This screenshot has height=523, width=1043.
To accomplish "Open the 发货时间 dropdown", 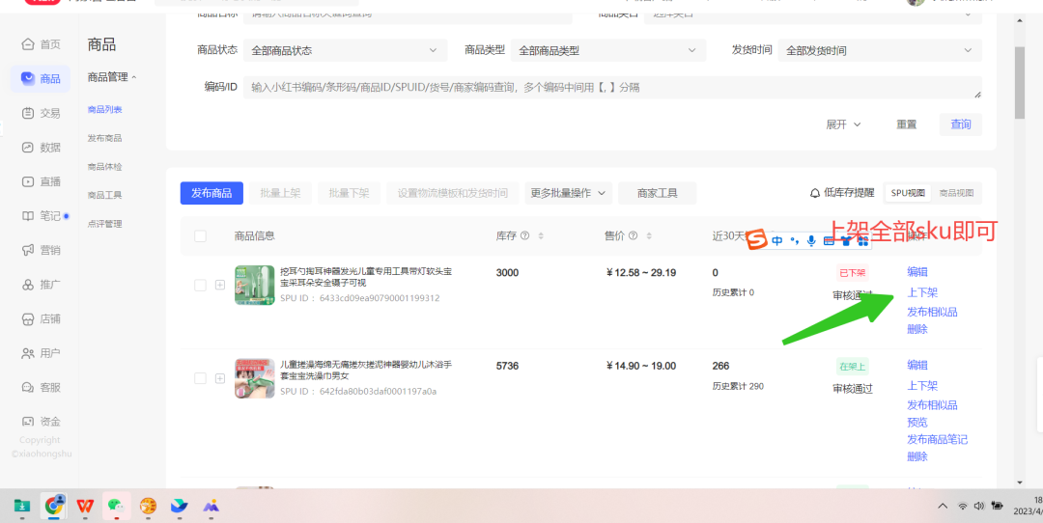I will click(x=880, y=50).
